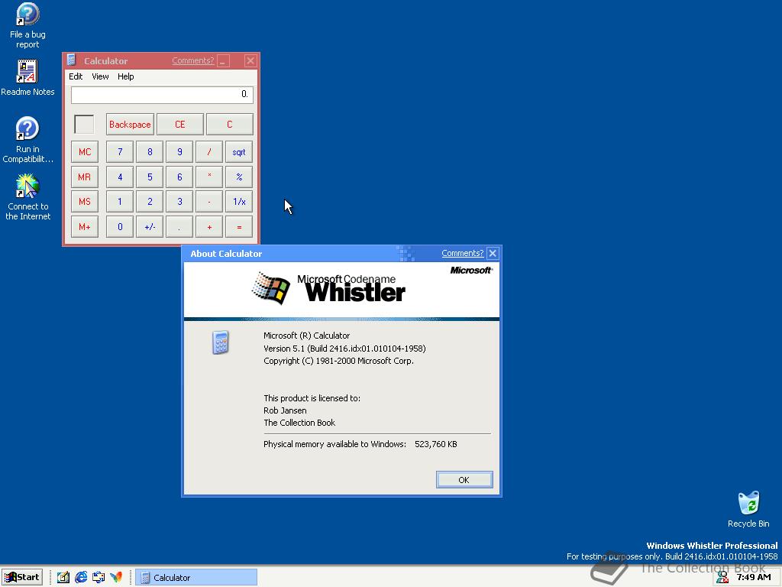Click the first quick launch notepad icon

[x=63, y=577]
